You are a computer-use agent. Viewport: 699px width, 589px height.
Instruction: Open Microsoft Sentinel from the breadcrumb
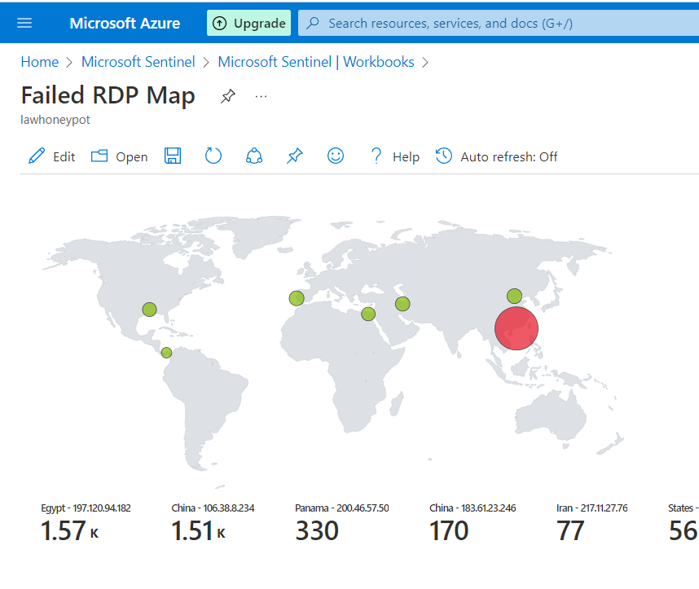click(138, 61)
